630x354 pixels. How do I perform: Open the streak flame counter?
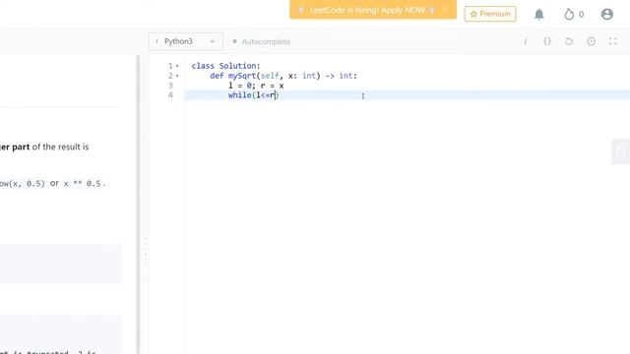click(x=574, y=15)
